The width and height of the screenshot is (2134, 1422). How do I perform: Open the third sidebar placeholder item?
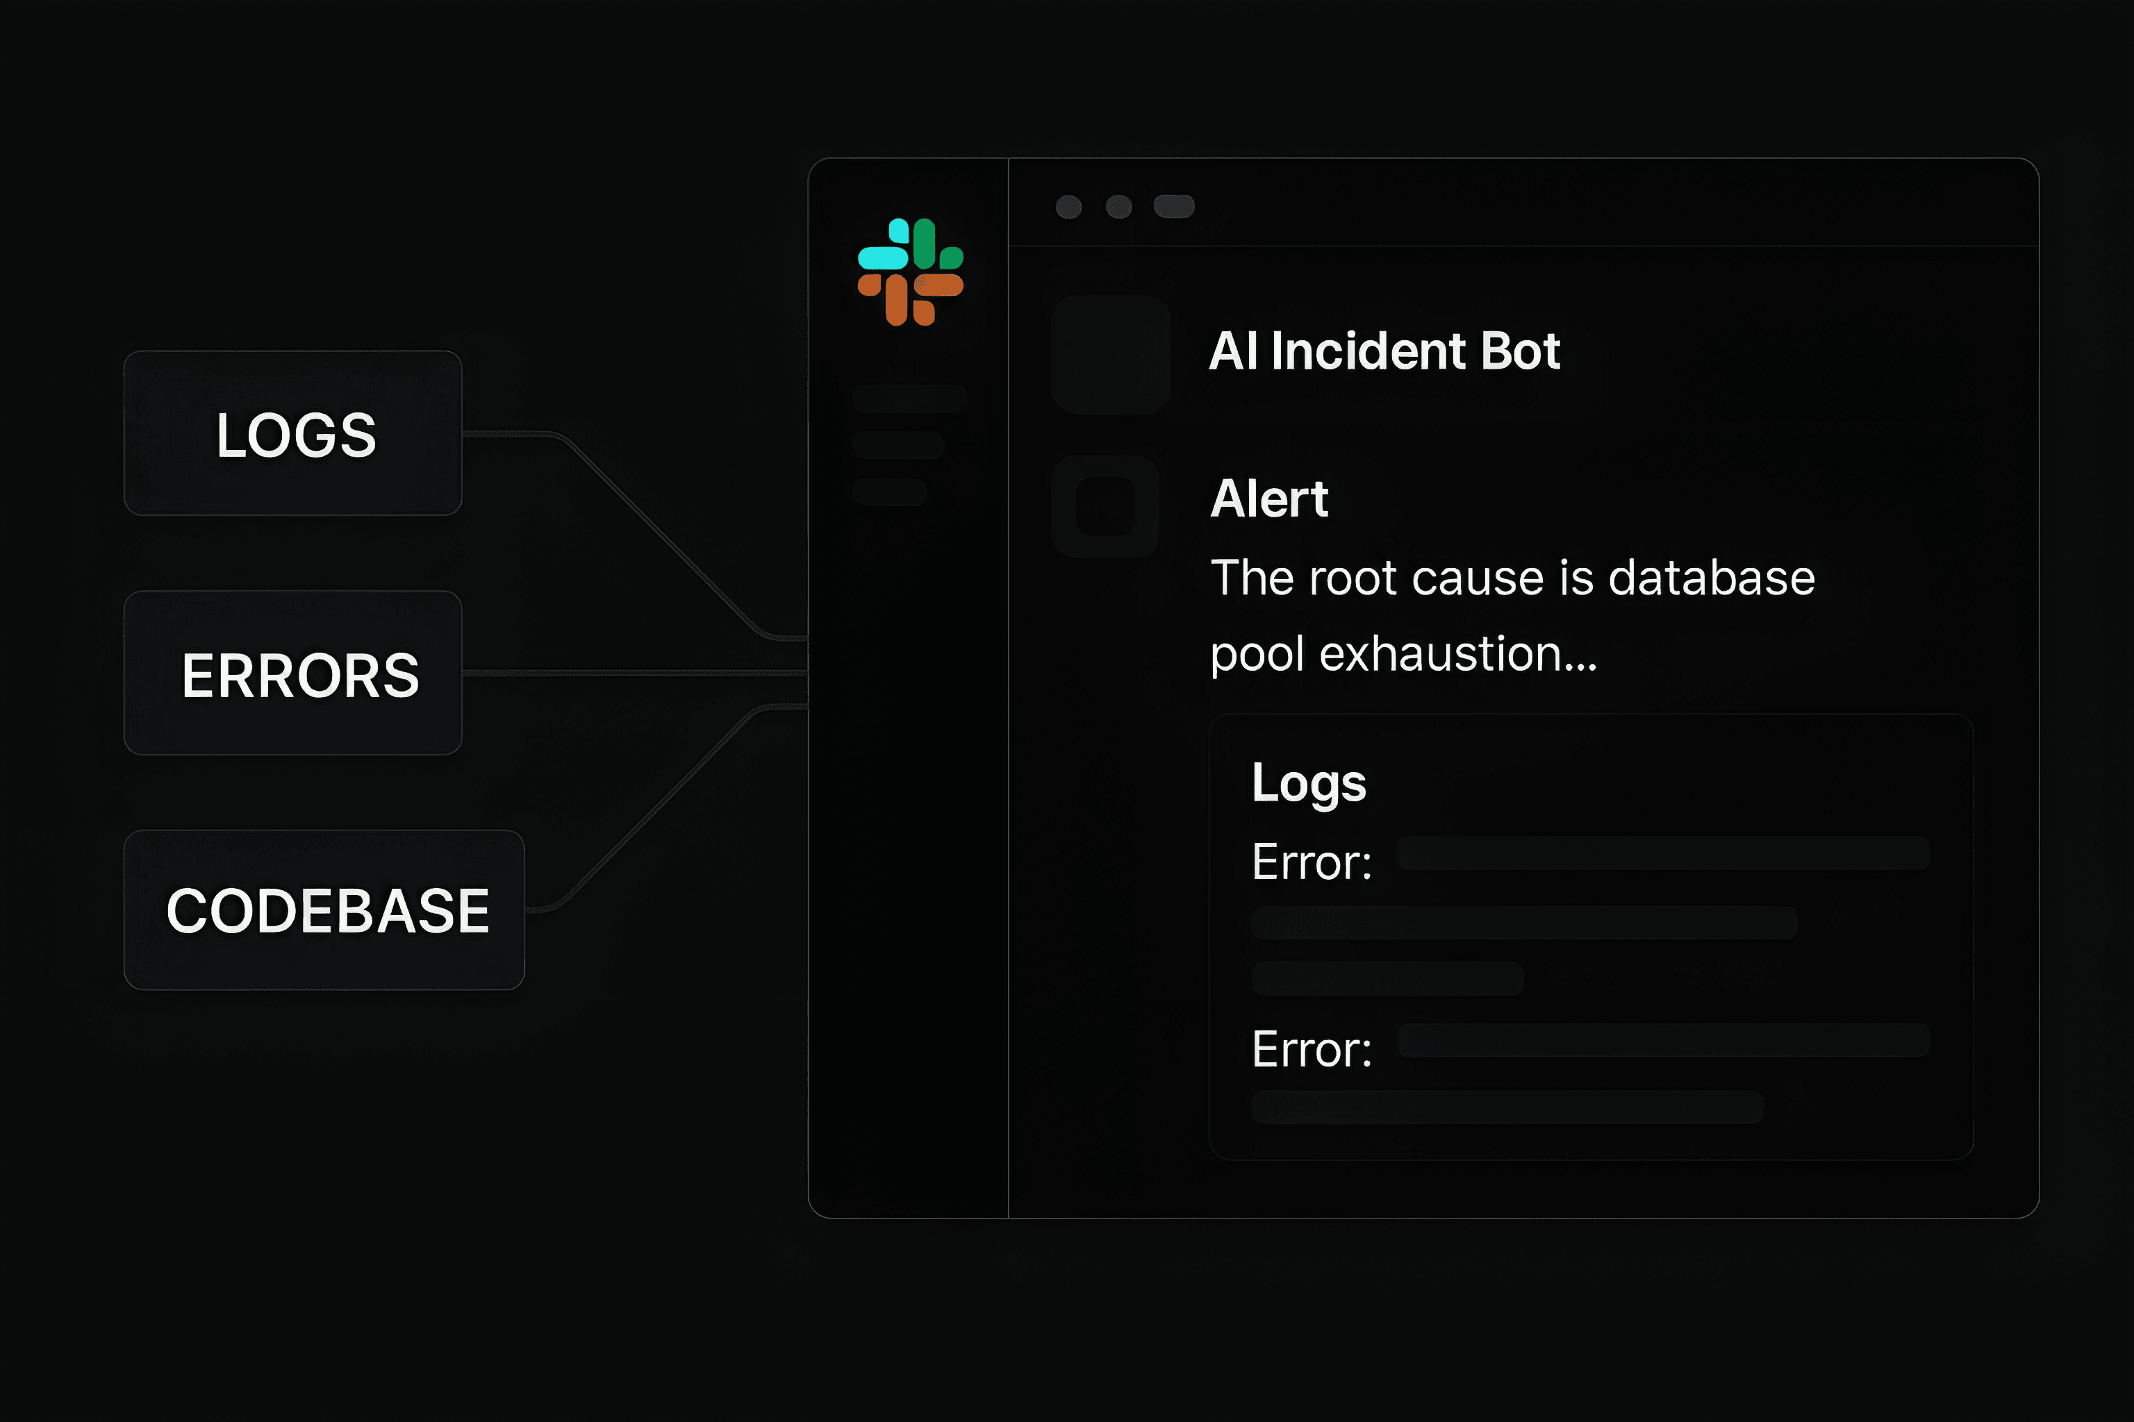click(x=889, y=492)
